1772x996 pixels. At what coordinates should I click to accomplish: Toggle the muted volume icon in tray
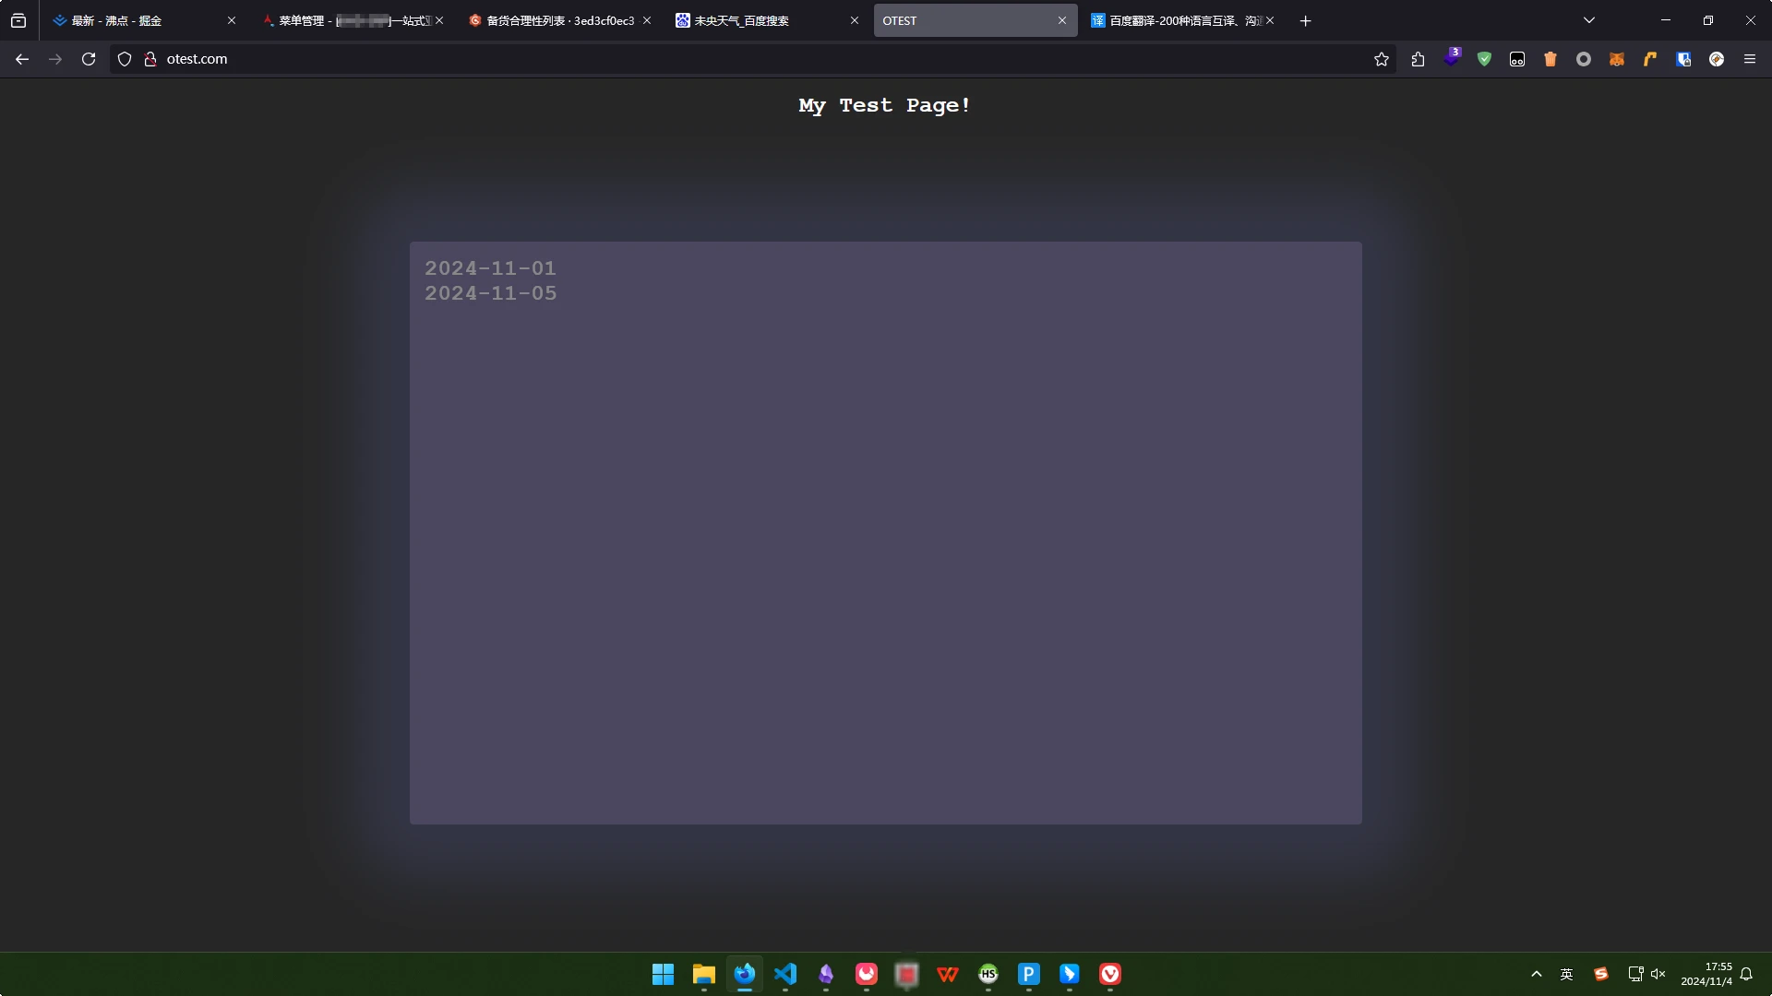point(1658,974)
